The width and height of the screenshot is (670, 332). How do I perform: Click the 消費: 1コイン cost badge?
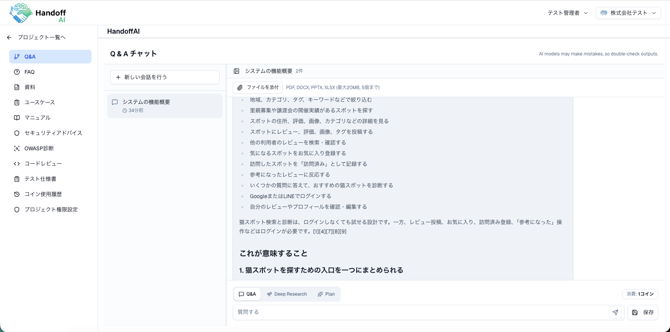(x=640, y=294)
